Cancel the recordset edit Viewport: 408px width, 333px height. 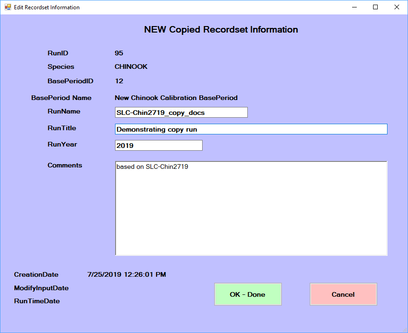pyautogui.click(x=343, y=294)
